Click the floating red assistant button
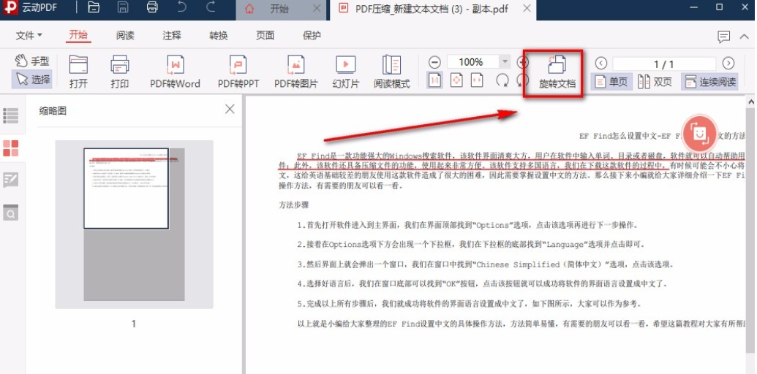The width and height of the screenshot is (757, 374). 698,134
